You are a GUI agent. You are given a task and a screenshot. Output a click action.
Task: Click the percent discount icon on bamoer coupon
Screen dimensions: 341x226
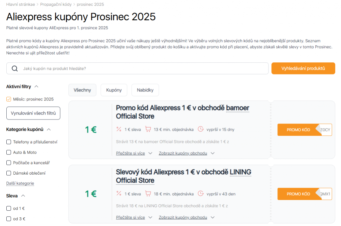click(x=119, y=129)
